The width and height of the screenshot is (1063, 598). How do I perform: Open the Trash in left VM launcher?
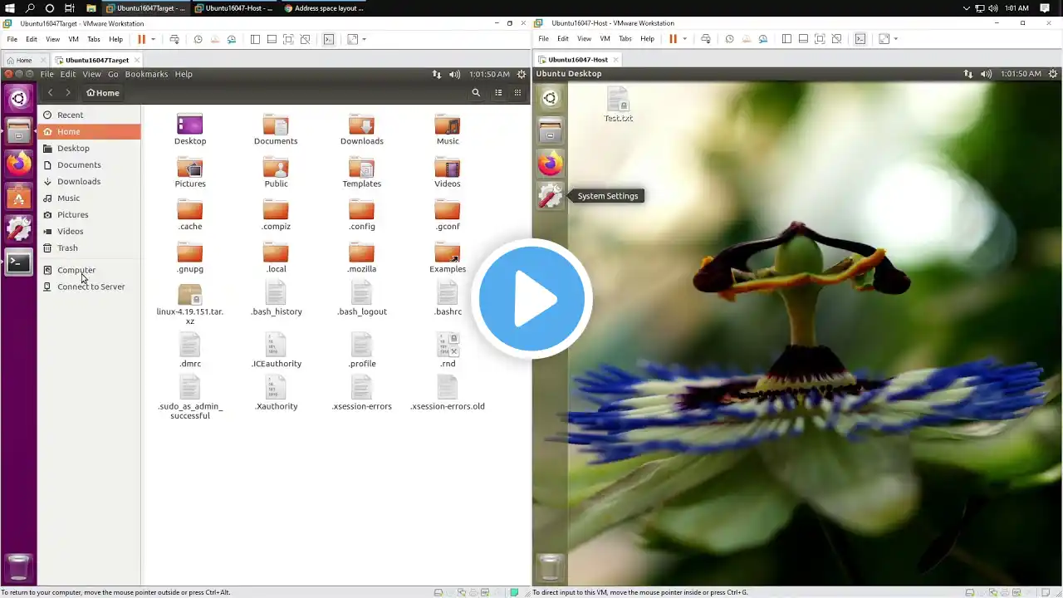tap(19, 567)
